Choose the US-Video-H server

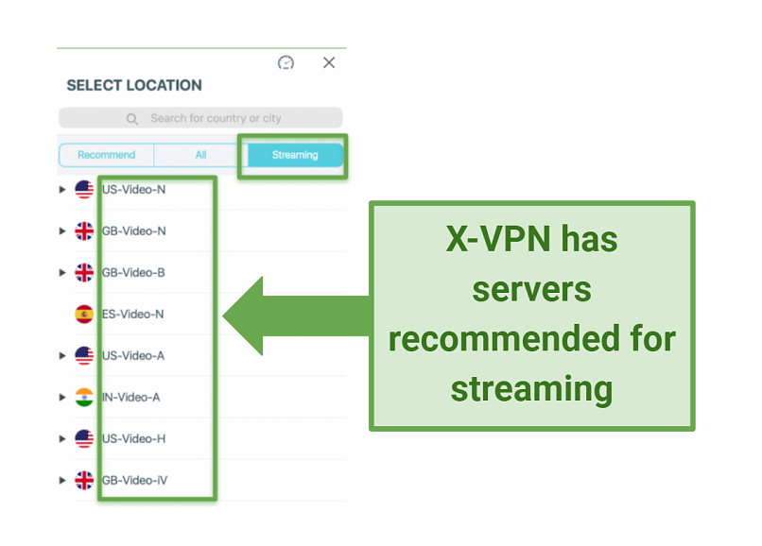pyautogui.click(x=133, y=438)
